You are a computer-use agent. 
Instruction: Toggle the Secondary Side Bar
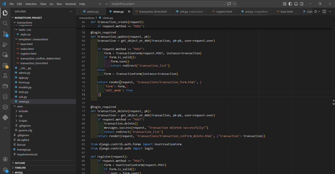pyautogui.click(x=301, y=4)
